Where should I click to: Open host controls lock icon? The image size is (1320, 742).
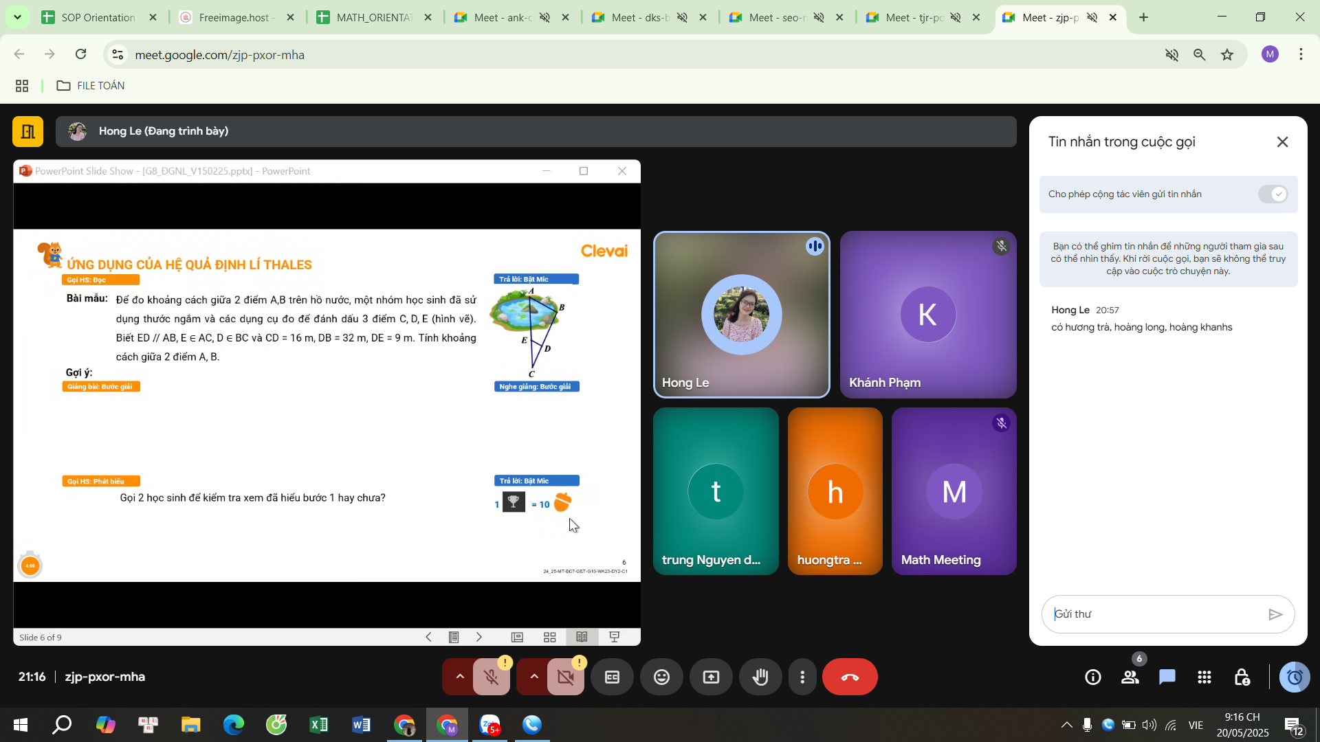(1242, 677)
